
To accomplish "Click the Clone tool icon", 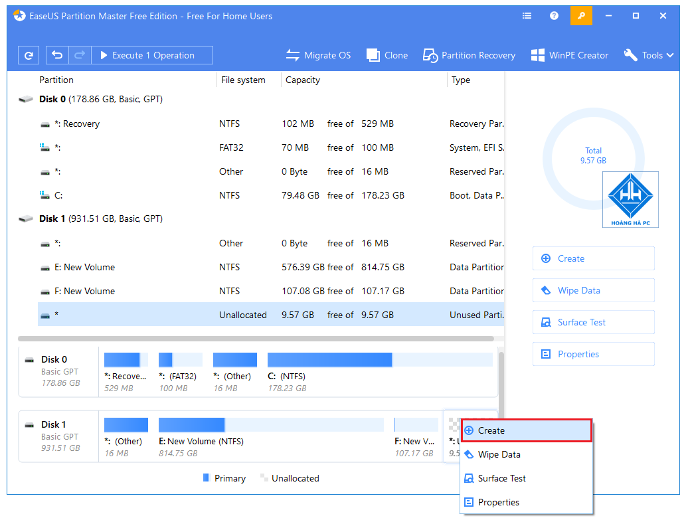I will (387, 55).
